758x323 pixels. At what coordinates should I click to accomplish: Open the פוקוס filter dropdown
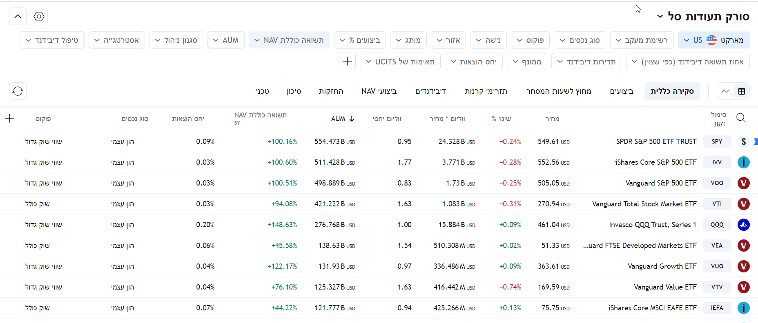530,40
